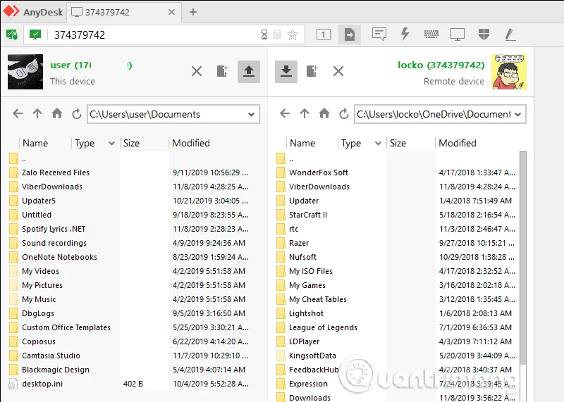Open remote Type column sort arrow

(378, 144)
